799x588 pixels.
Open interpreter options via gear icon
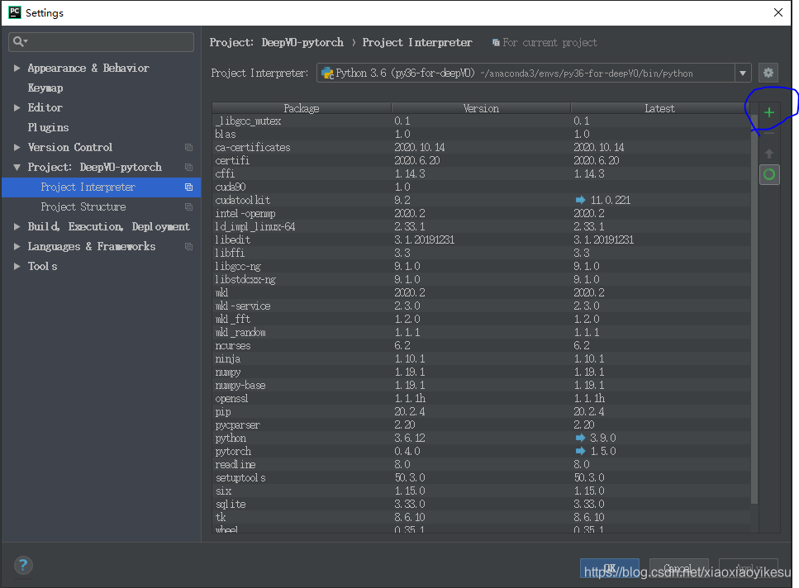pos(768,73)
